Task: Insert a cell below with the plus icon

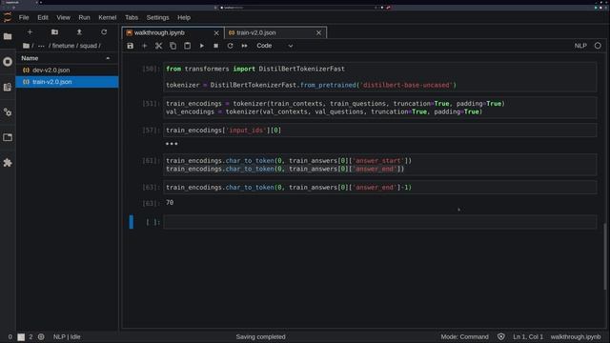Action: click(x=144, y=46)
